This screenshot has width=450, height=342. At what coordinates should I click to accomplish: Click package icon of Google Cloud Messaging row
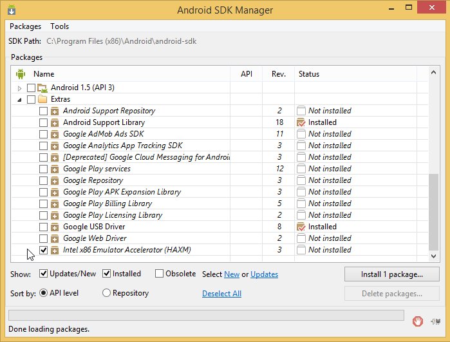55,157
